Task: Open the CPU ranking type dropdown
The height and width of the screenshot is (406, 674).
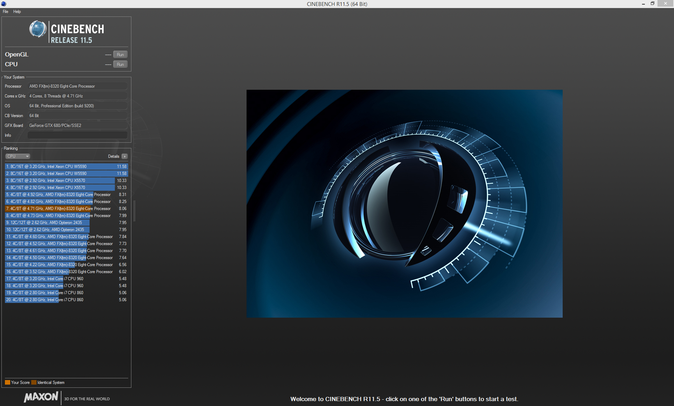Action: (18, 156)
